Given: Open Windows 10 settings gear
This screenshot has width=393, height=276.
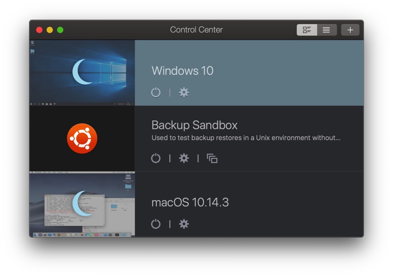Looking at the screenshot, I should (184, 93).
